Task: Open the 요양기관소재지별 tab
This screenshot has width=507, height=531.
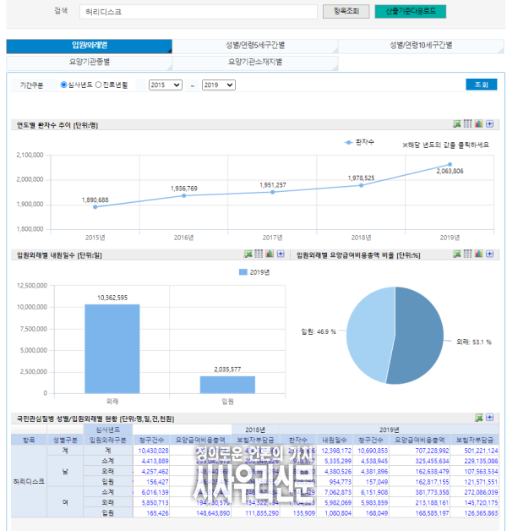Action: click(x=254, y=62)
